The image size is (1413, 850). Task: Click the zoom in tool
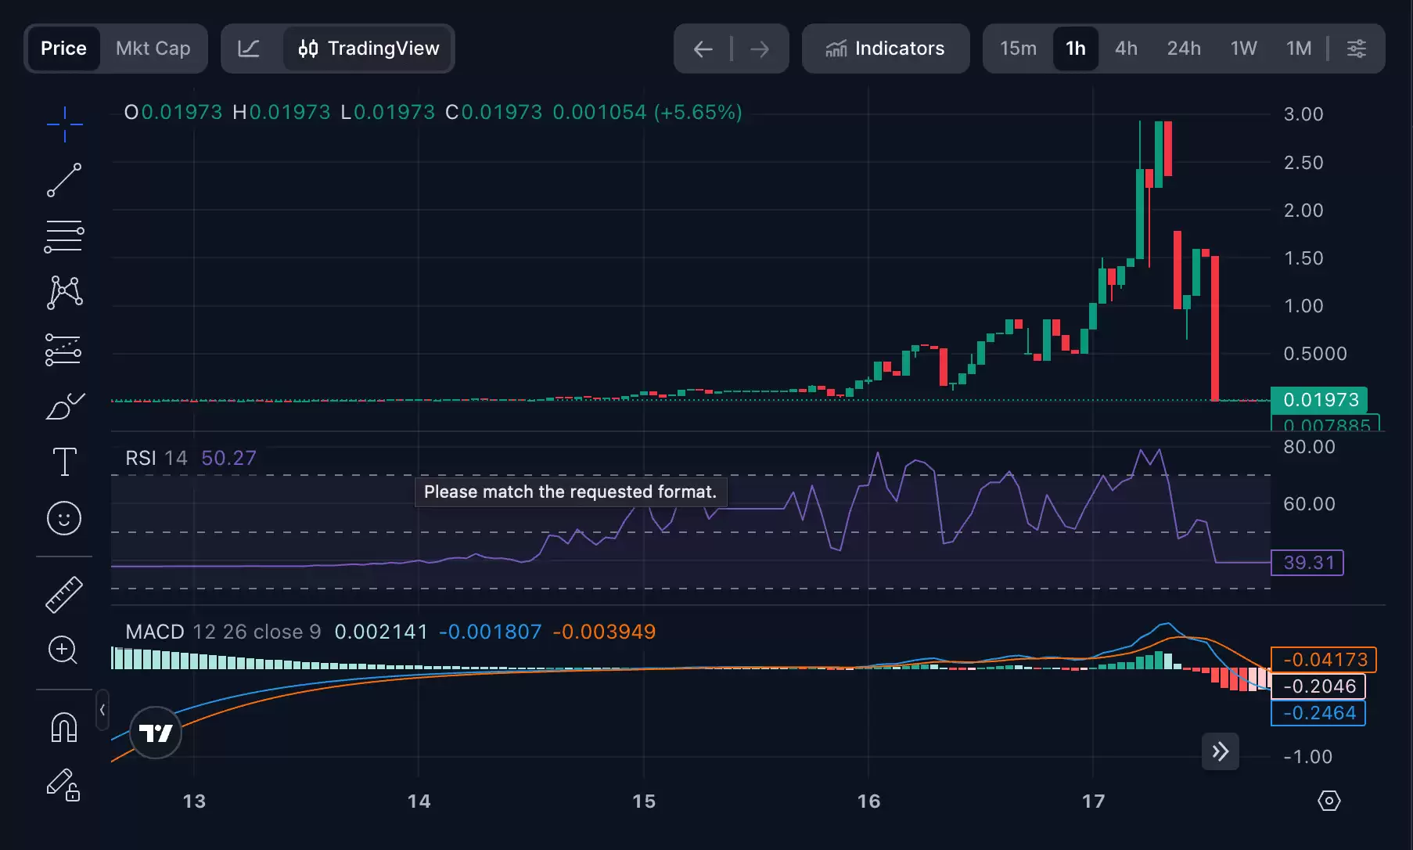click(64, 650)
